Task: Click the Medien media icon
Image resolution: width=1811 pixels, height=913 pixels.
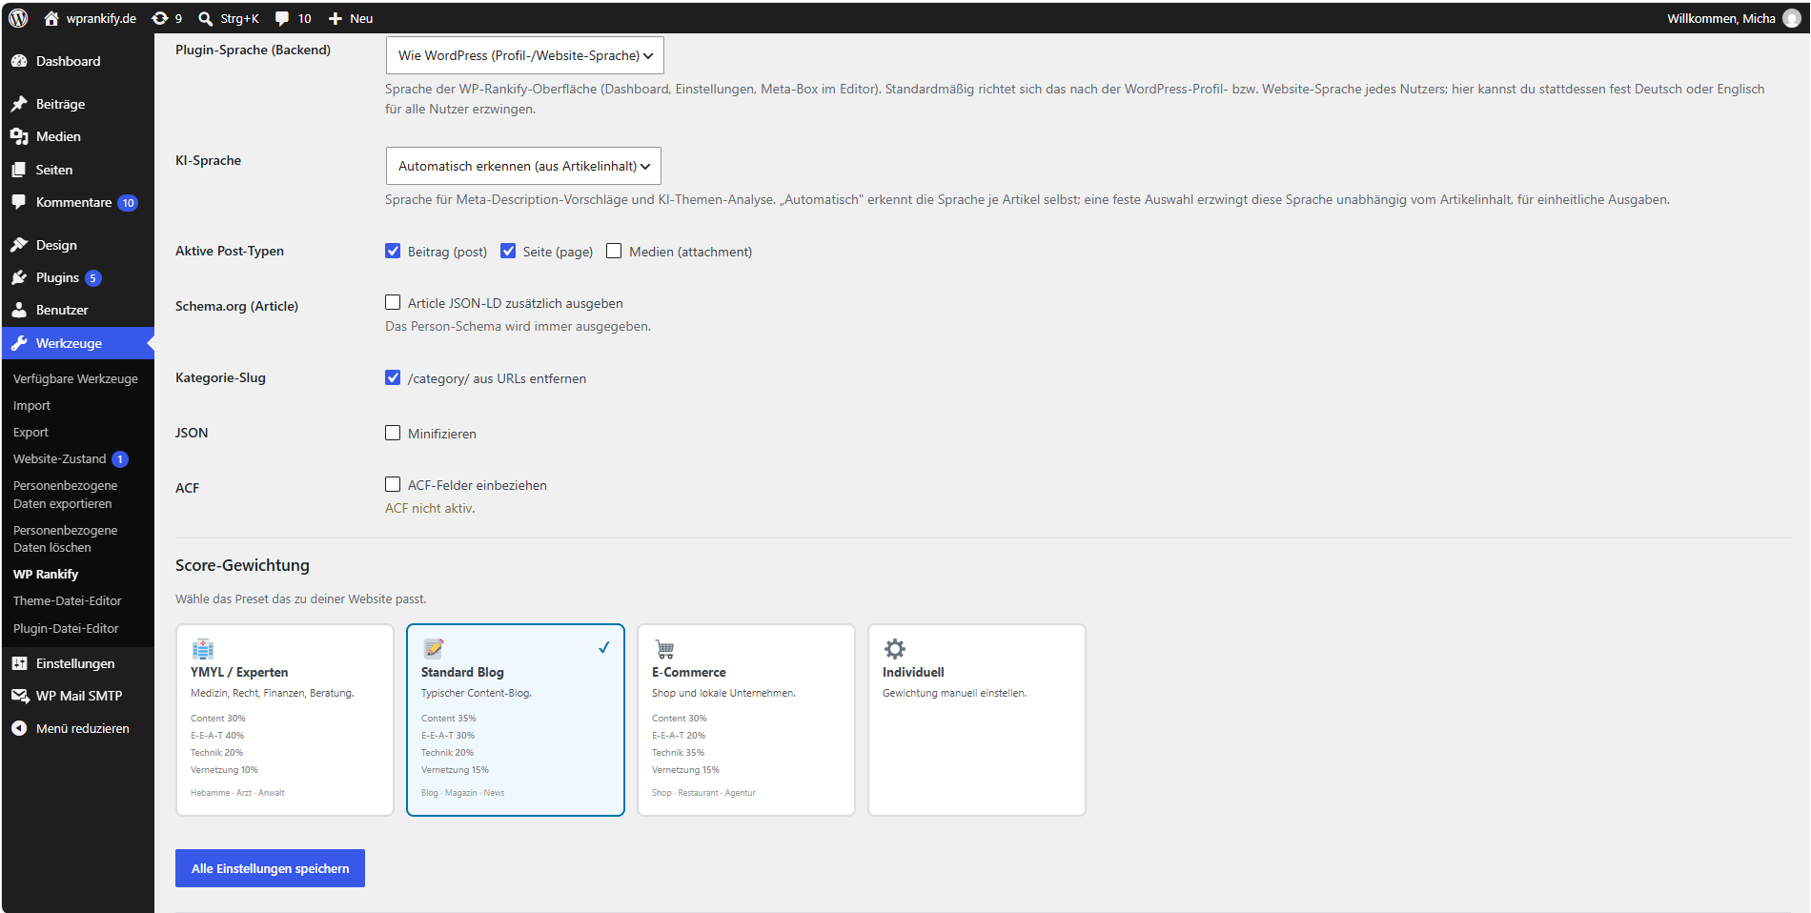Action: point(19,136)
